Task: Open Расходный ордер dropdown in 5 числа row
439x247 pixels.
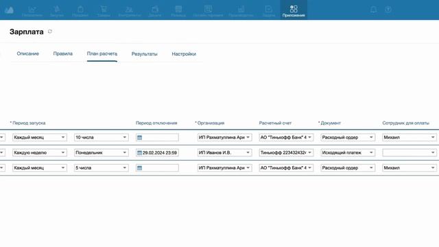Action: coord(348,167)
